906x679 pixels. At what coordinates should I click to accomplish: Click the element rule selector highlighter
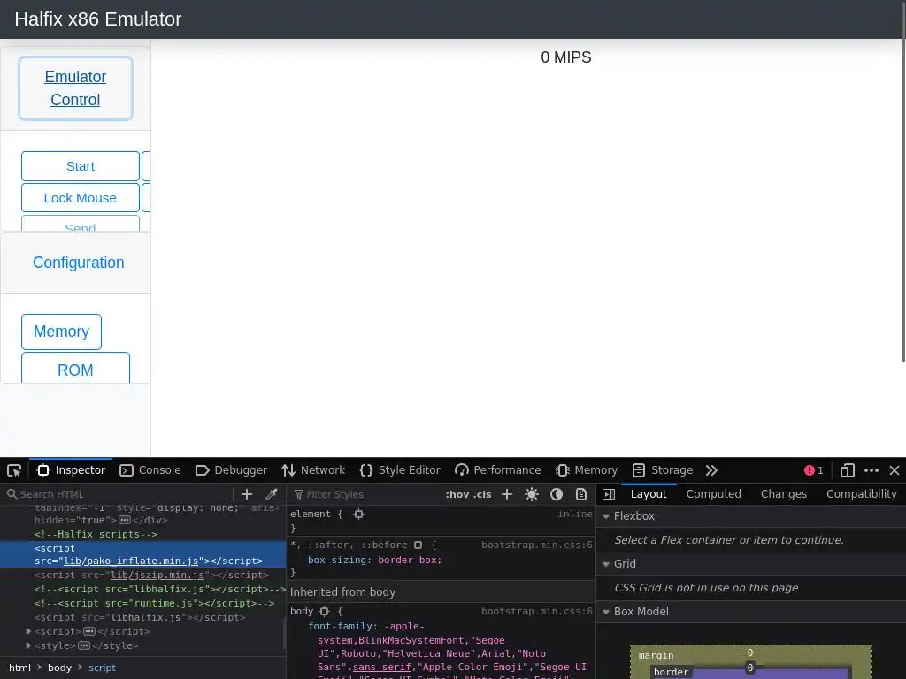click(359, 514)
